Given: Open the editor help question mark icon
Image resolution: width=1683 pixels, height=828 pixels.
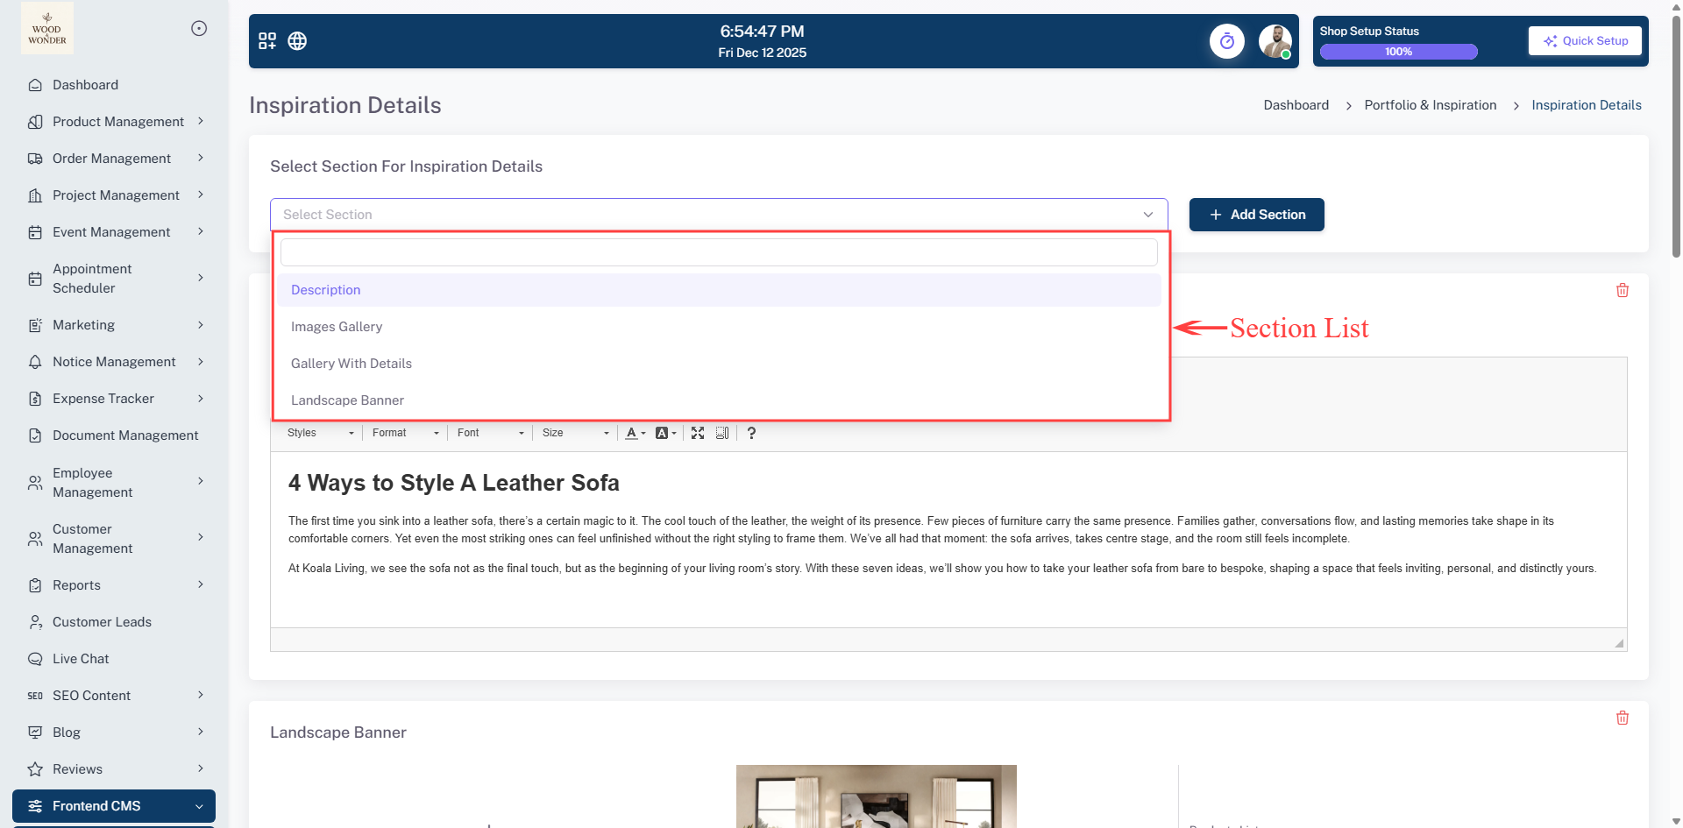Looking at the screenshot, I should (x=751, y=433).
